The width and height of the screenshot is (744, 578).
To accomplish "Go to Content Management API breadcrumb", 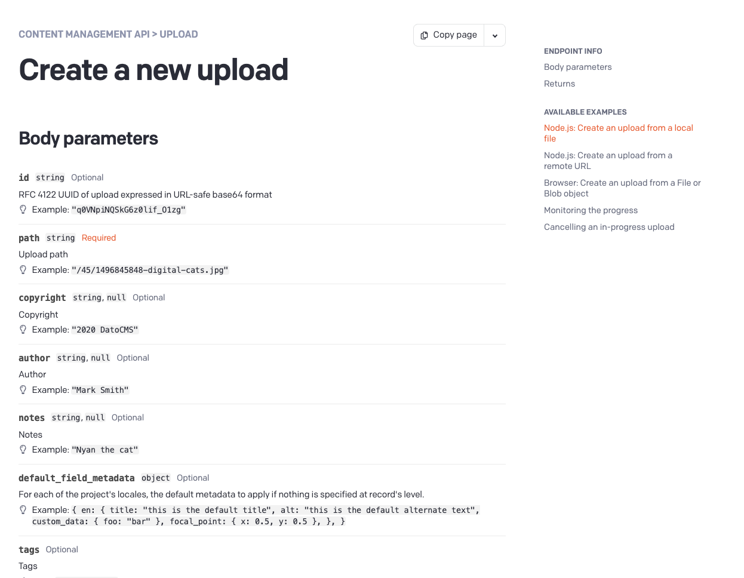I will [x=84, y=35].
